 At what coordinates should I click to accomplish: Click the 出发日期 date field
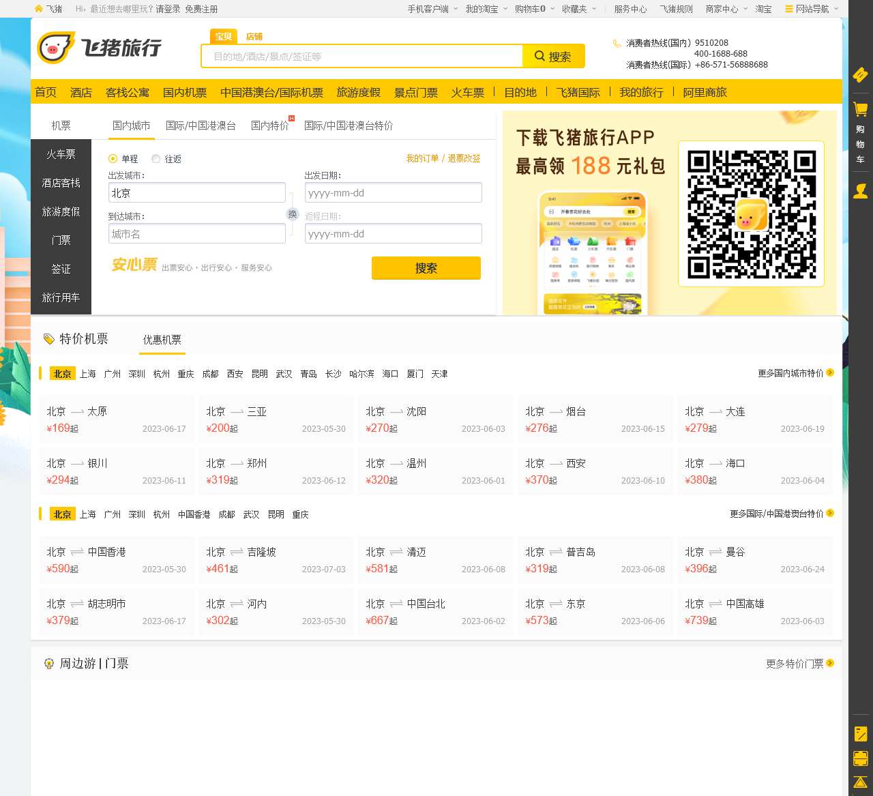coord(394,192)
